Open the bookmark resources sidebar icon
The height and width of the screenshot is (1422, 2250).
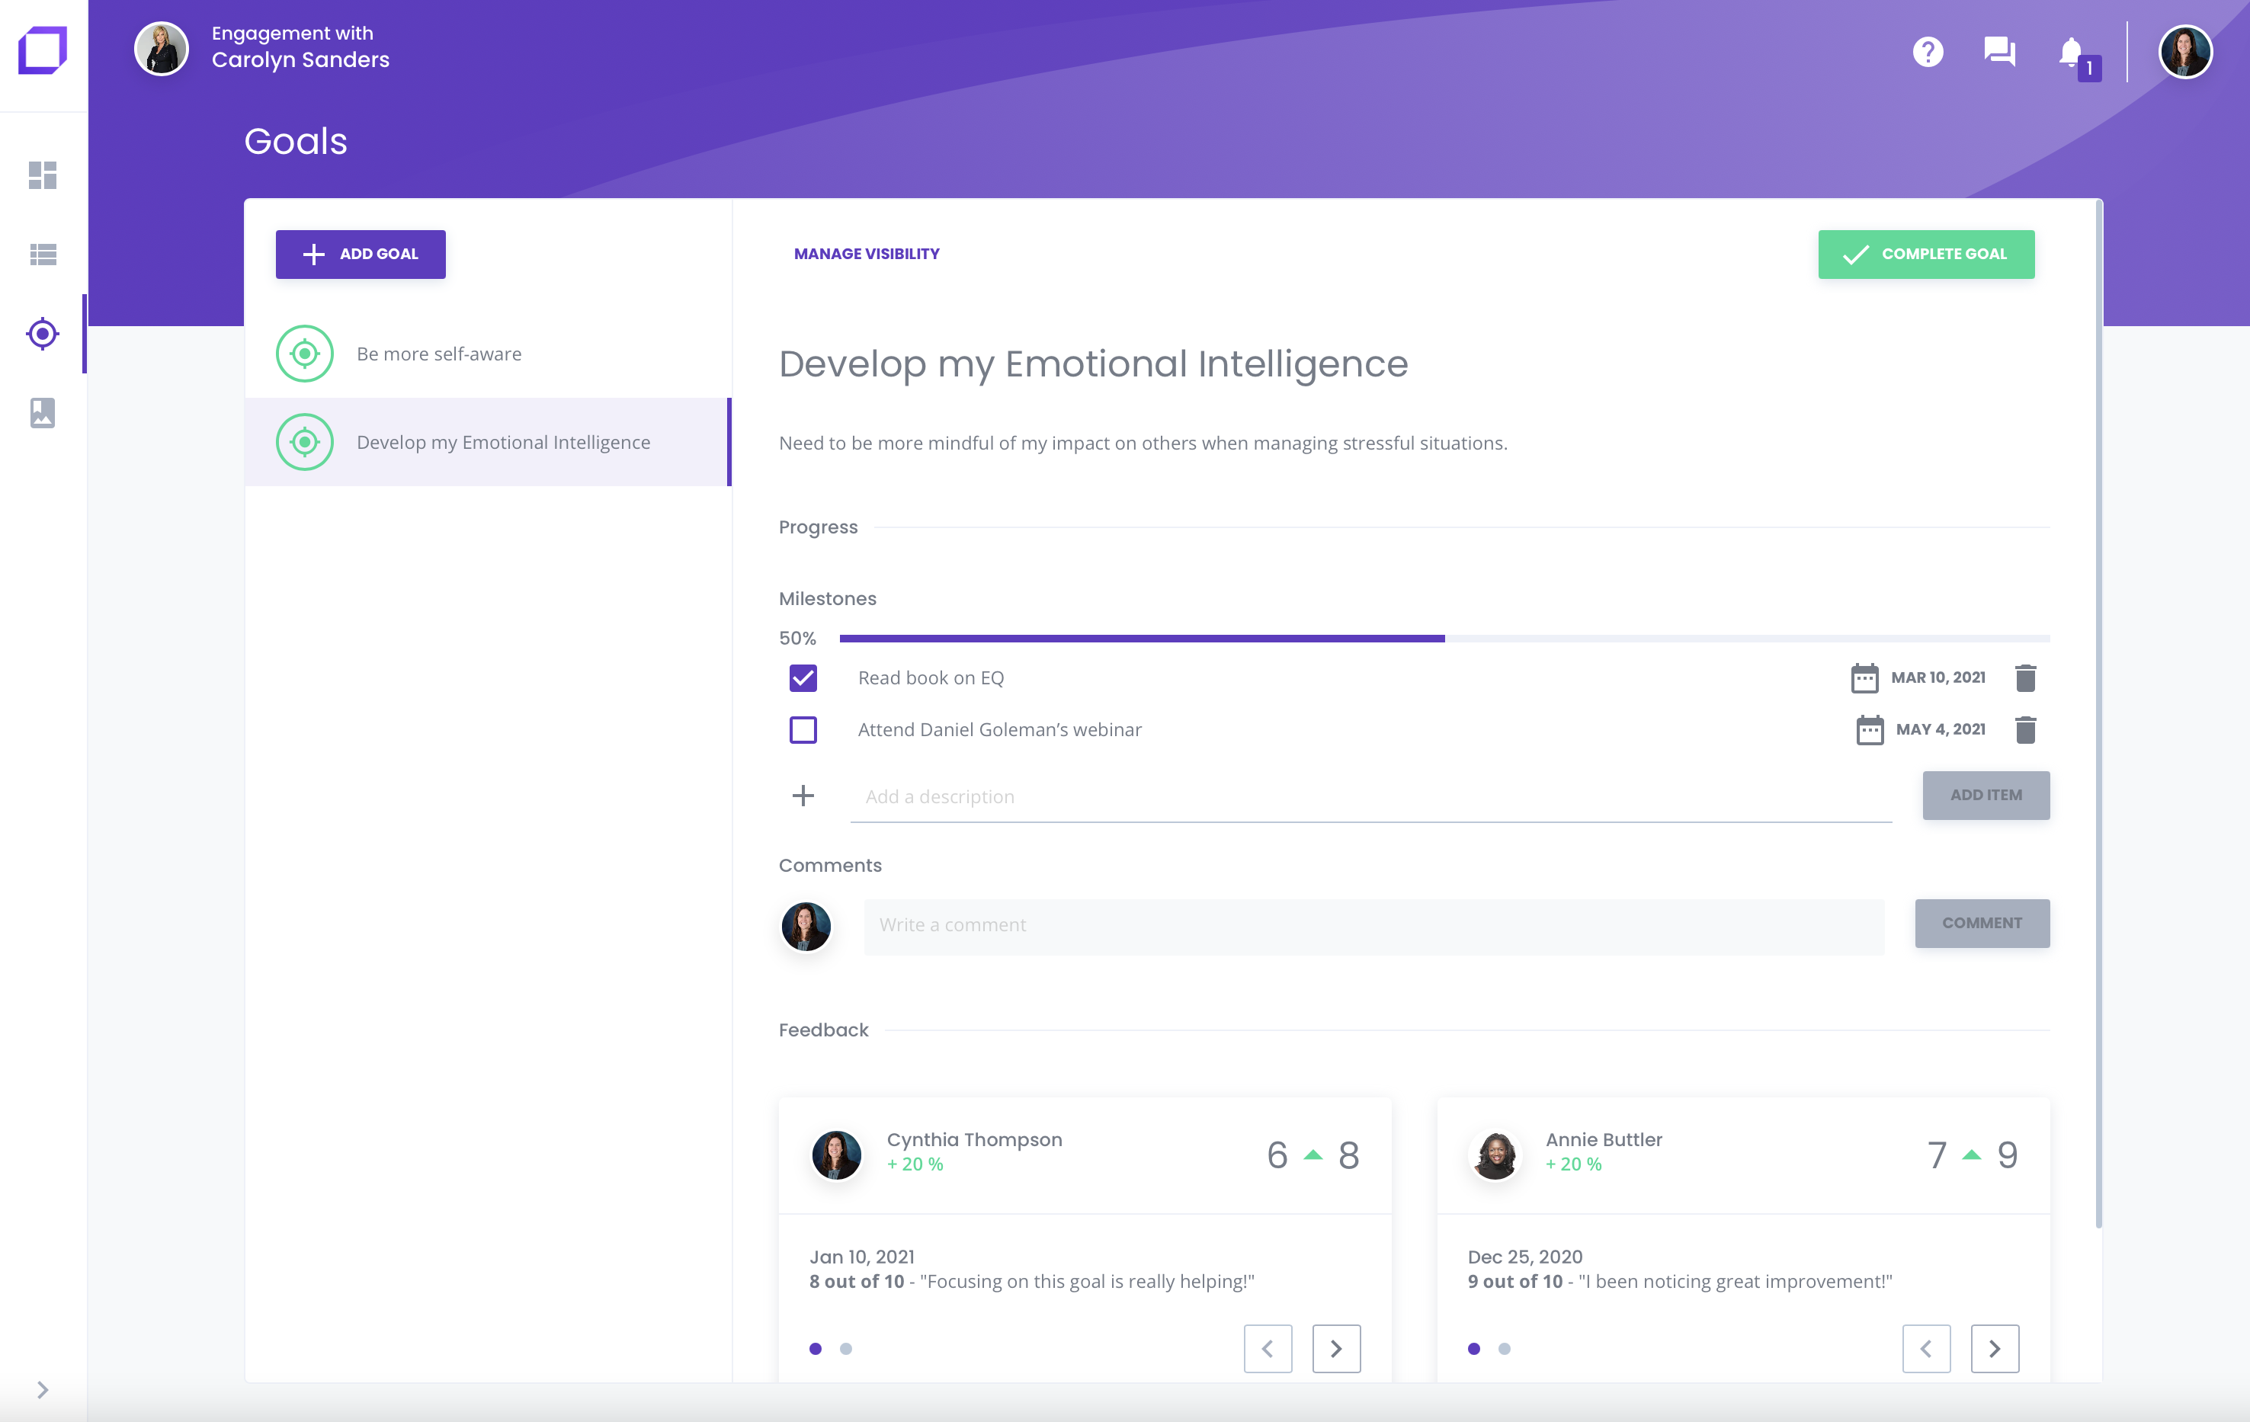click(x=42, y=412)
